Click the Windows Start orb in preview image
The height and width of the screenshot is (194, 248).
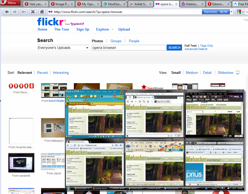point(68,188)
